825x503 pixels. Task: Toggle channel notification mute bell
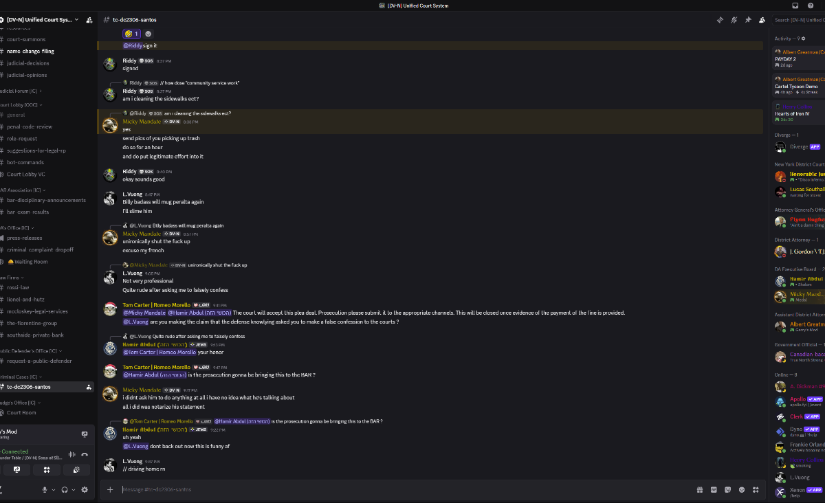point(734,20)
